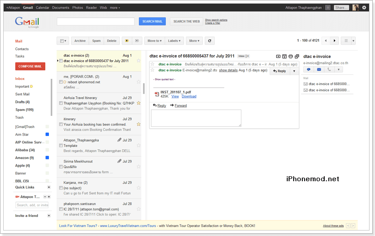Open the dropdown arrow beside Reply
Viewport: 375px width, 236px height.
(x=294, y=71)
